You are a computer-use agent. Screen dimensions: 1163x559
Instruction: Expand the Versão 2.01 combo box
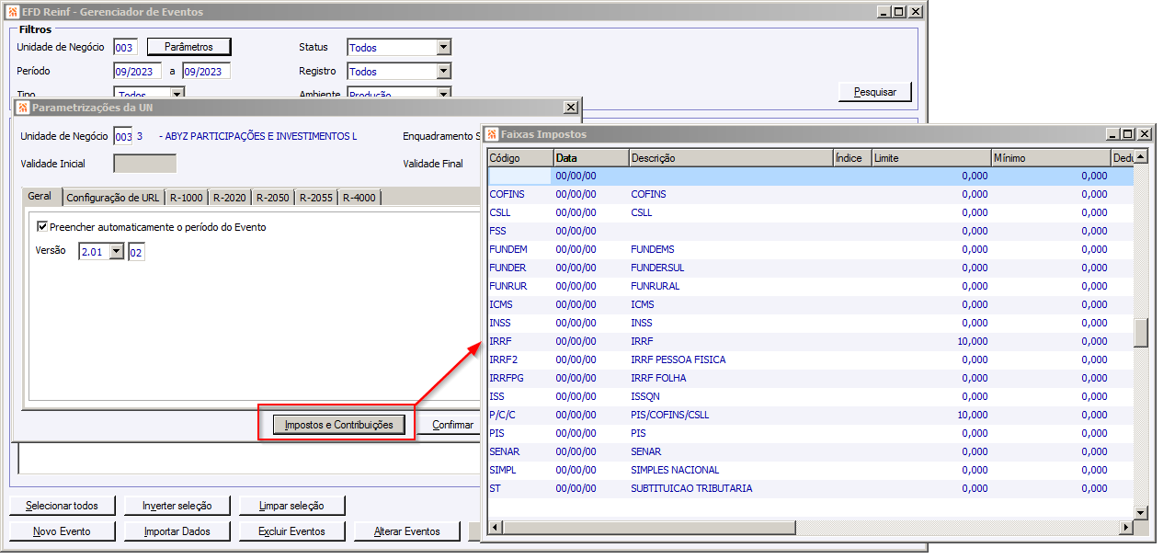[x=116, y=251]
